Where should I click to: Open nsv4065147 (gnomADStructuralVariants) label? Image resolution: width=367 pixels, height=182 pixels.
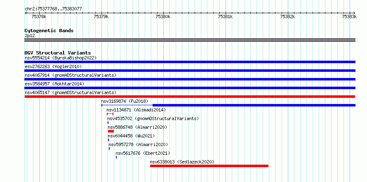click(71, 92)
